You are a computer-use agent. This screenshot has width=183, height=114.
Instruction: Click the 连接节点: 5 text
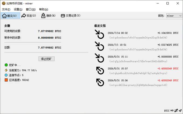[16, 75]
